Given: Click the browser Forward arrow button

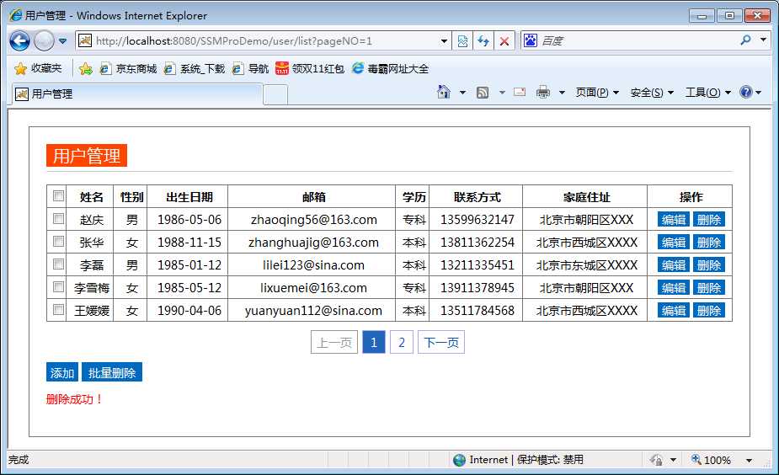Looking at the screenshot, I should [44, 40].
